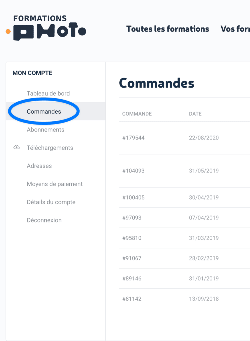
Task: Open Adresses in account menu
Action: click(39, 166)
